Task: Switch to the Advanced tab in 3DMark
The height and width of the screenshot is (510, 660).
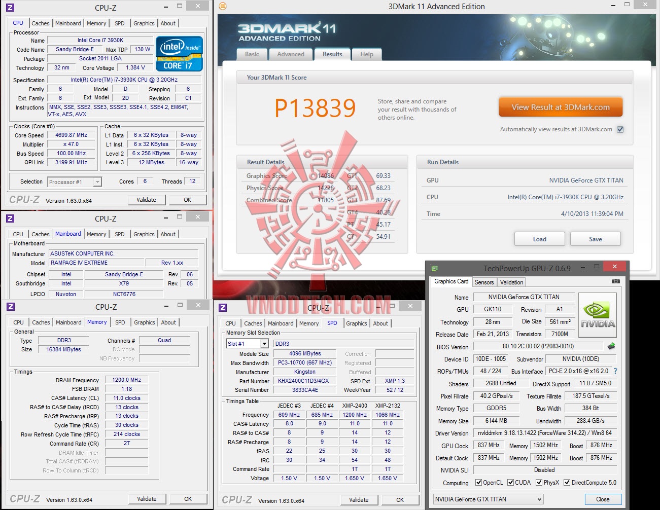Action: [291, 54]
